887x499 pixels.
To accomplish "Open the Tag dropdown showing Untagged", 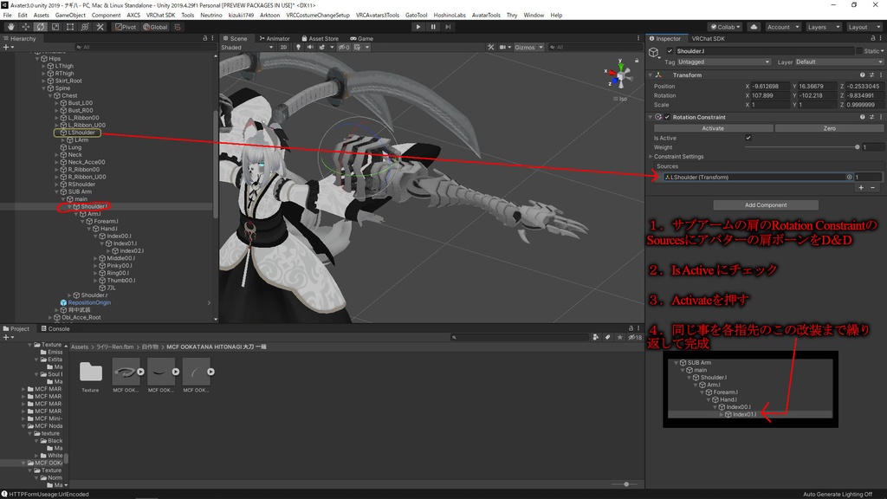I will (x=724, y=62).
